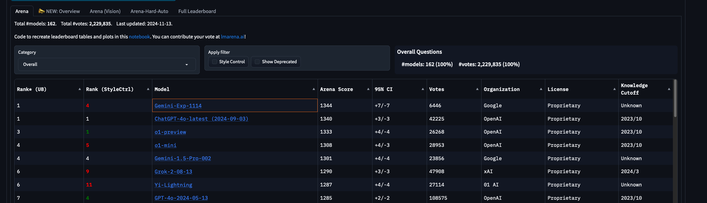
Task: Open the o1-mini model link
Action: tap(165, 145)
